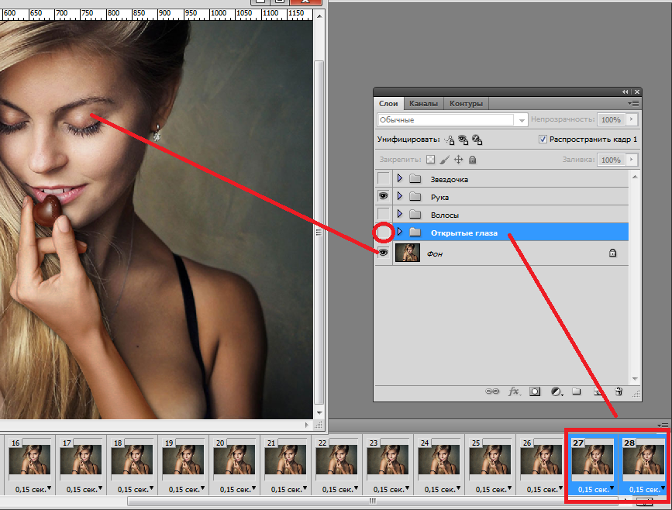The height and width of the screenshot is (510, 672).
Task: Add a layer mask with mask icon
Action: click(535, 392)
